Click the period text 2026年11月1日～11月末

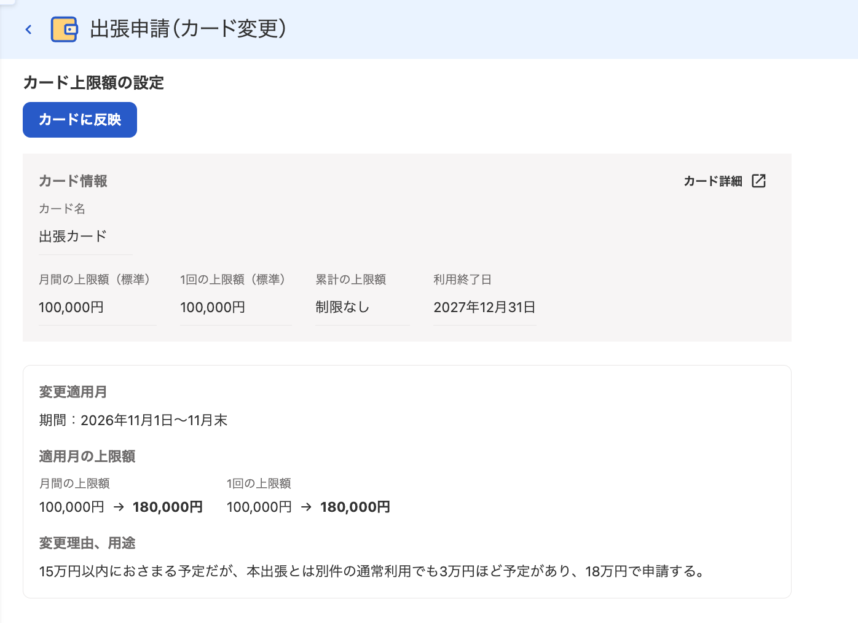pyautogui.click(x=154, y=420)
